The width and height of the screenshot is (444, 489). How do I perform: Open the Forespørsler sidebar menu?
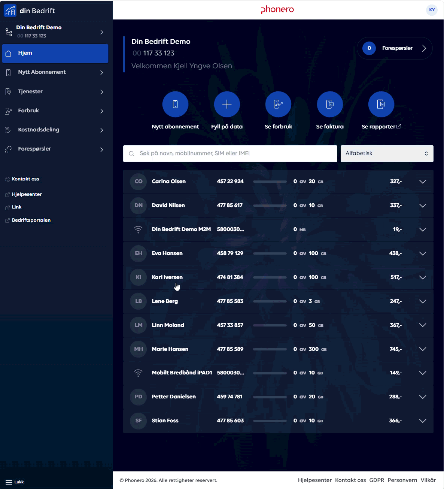click(x=55, y=149)
